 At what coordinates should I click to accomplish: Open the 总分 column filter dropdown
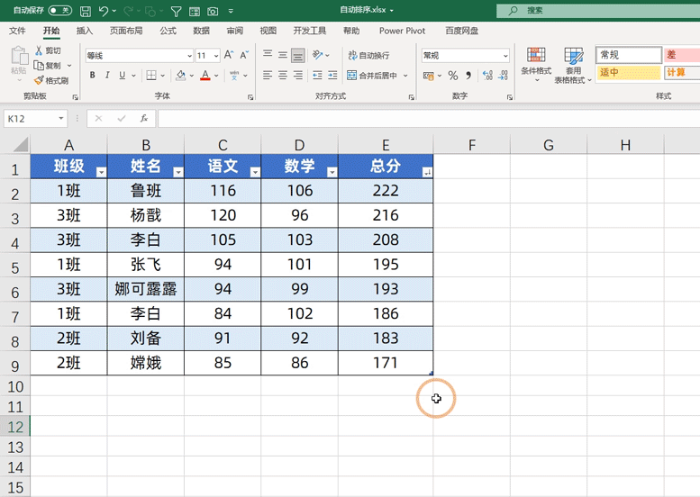point(426,172)
